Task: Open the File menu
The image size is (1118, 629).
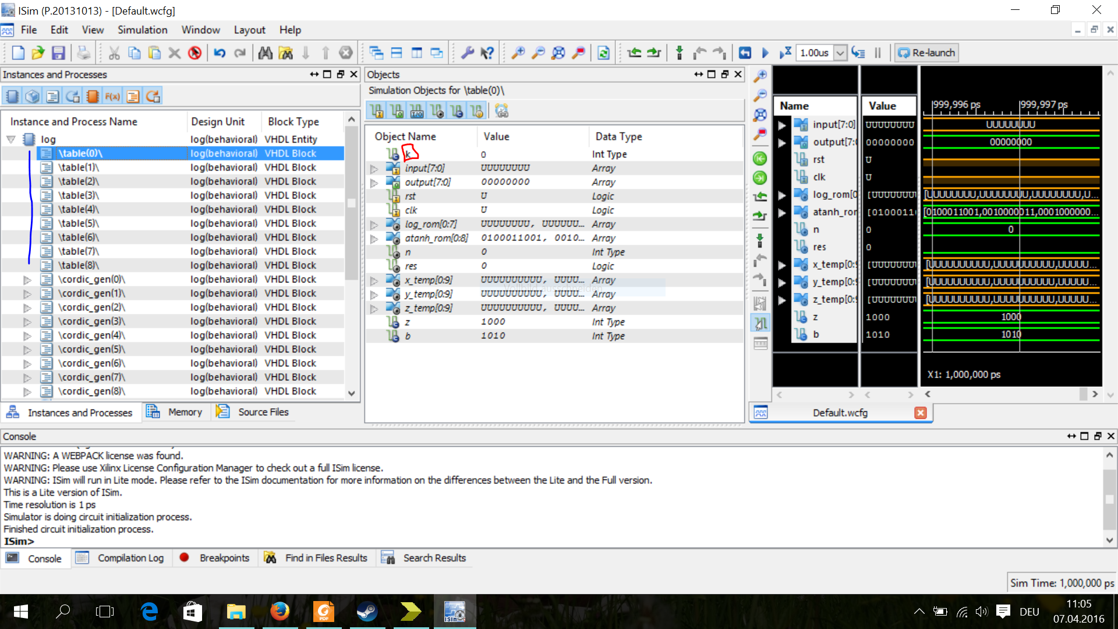Action: pos(29,30)
